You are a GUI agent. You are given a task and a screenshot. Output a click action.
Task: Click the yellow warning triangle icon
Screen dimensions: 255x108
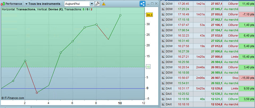click(x=104, y=4)
